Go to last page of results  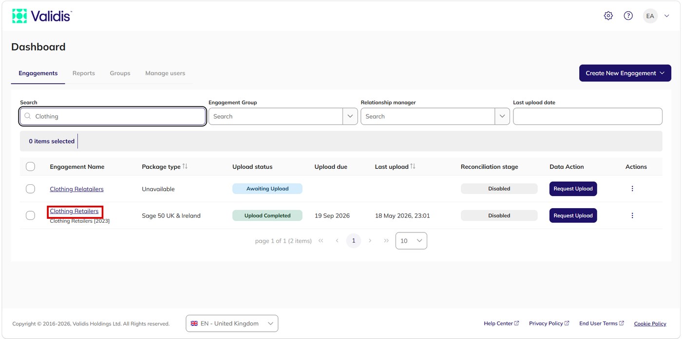[386, 241]
